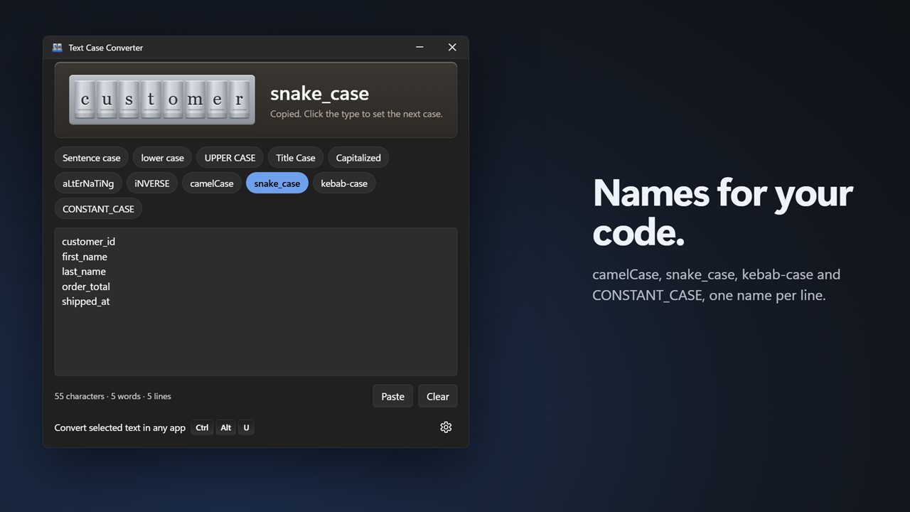
Task: Click the 55 characters count text
Action: tap(80, 396)
